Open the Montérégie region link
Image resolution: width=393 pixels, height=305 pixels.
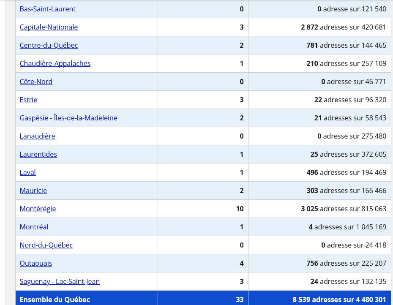click(x=38, y=209)
